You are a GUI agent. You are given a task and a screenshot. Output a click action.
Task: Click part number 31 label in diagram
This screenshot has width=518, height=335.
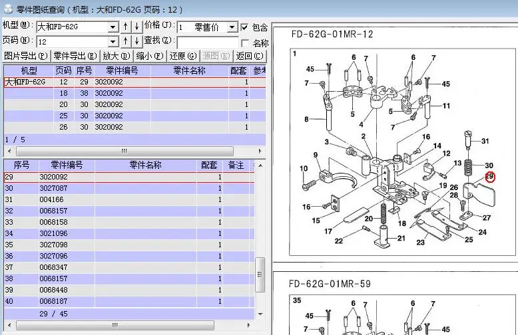pos(485,141)
